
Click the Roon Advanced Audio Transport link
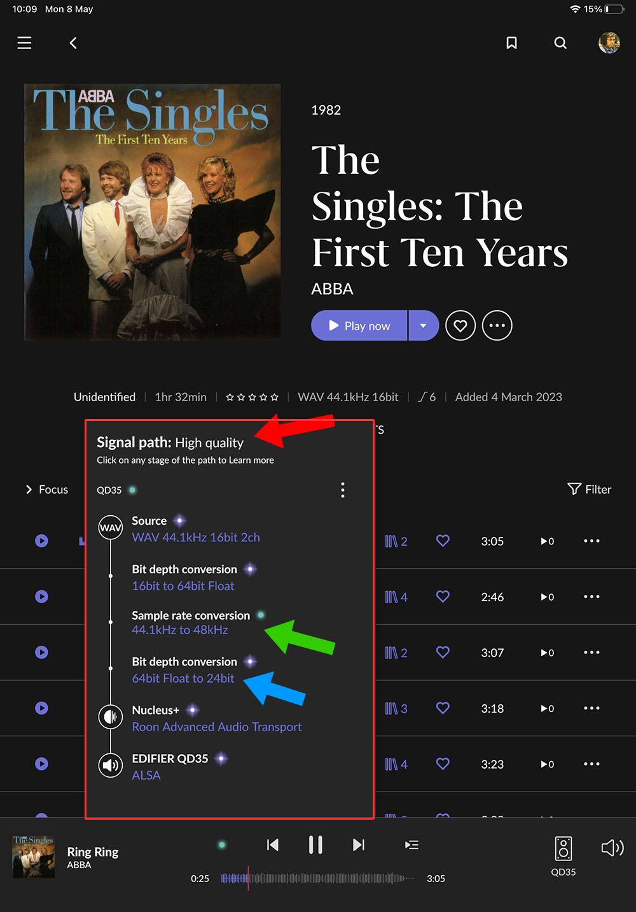tap(217, 727)
